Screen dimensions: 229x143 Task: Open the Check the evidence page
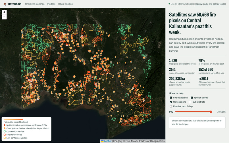tap(35, 4)
